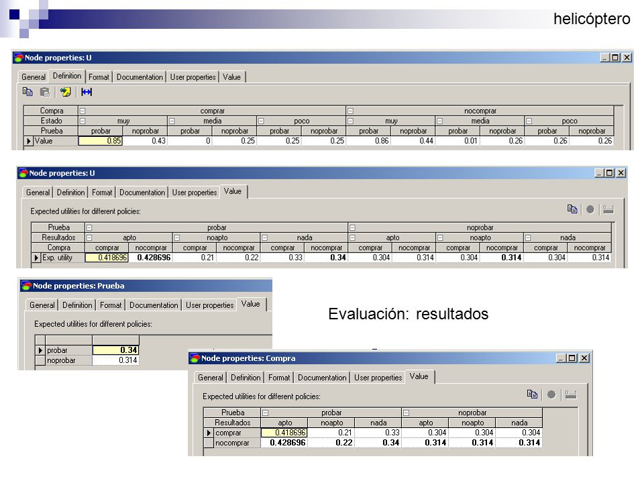Open General tab in top U window

point(34,76)
